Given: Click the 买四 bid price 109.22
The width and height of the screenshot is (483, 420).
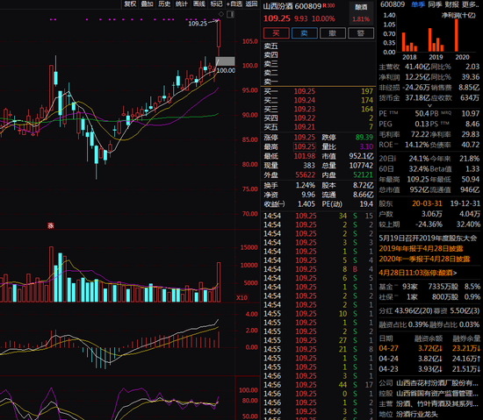Looking at the screenshot, I should coord(305,117).
